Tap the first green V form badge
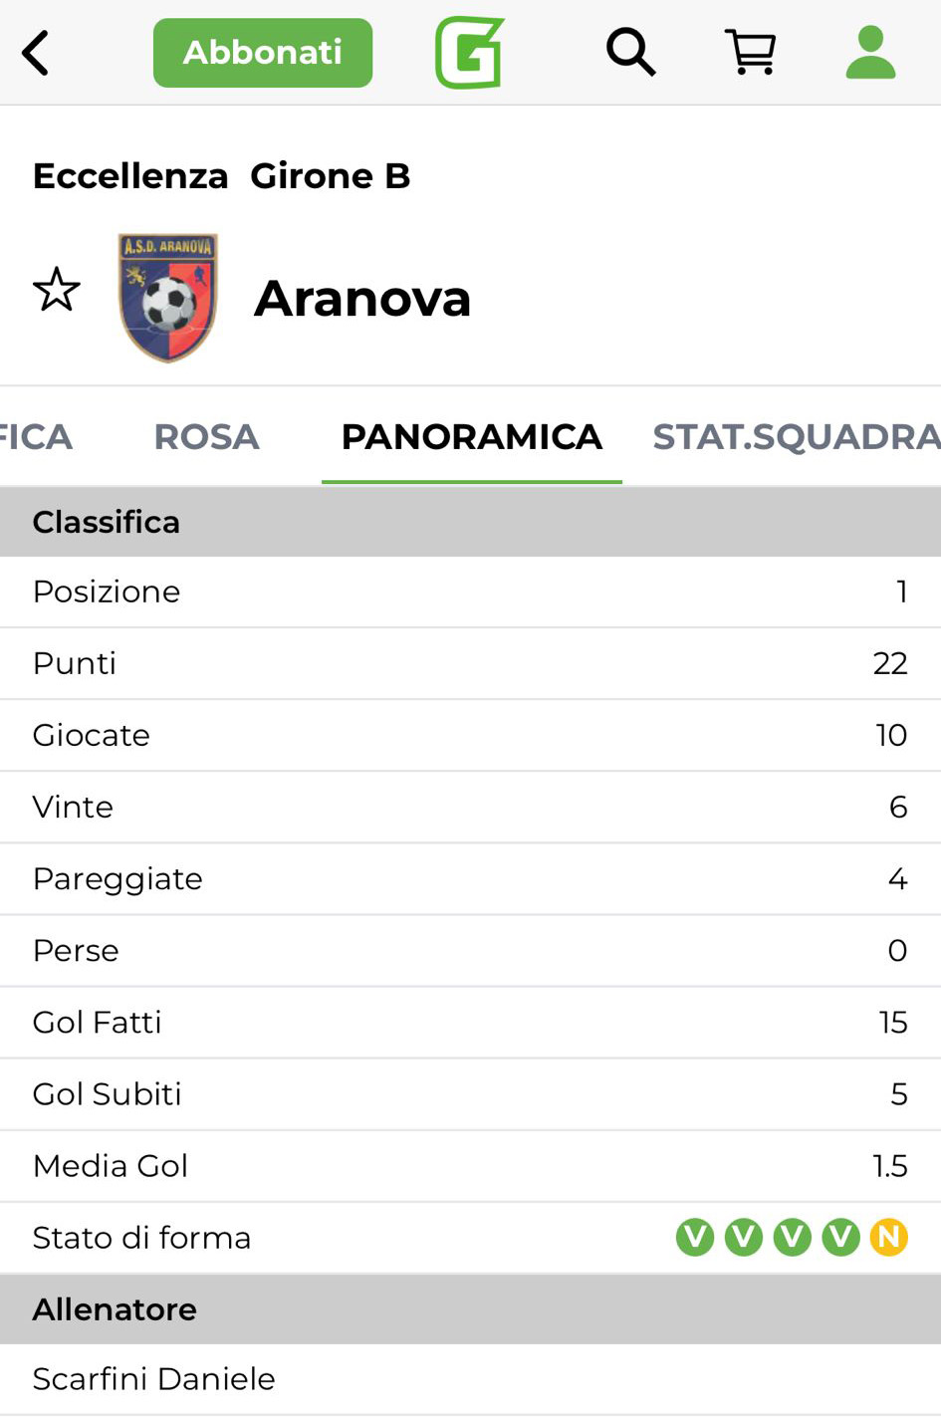 [695, 1237]
